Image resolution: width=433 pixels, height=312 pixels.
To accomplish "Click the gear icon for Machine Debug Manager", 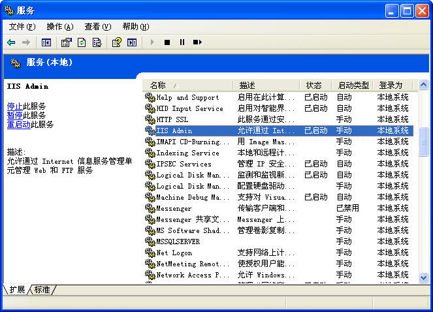I will pyautogui.click(x=150, y=197).
